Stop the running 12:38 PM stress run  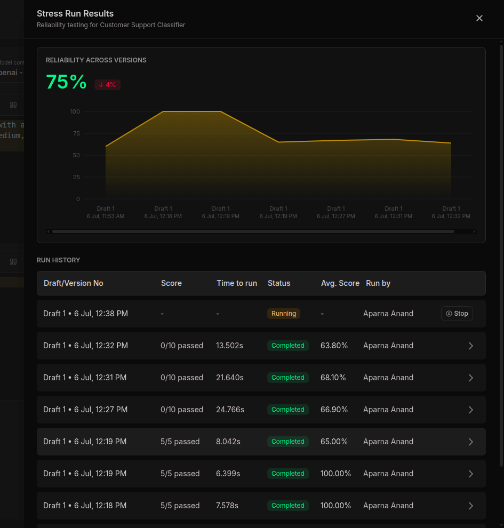(457, 314)
